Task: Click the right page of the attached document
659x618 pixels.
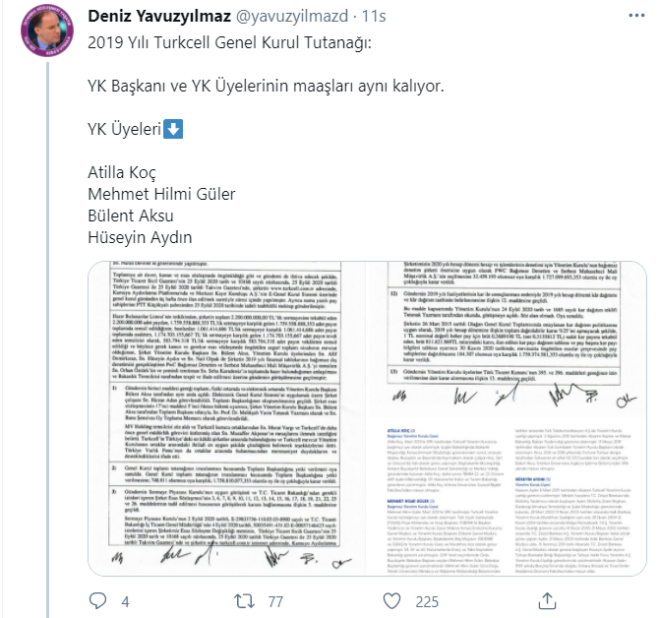Action: click(507, 418)
